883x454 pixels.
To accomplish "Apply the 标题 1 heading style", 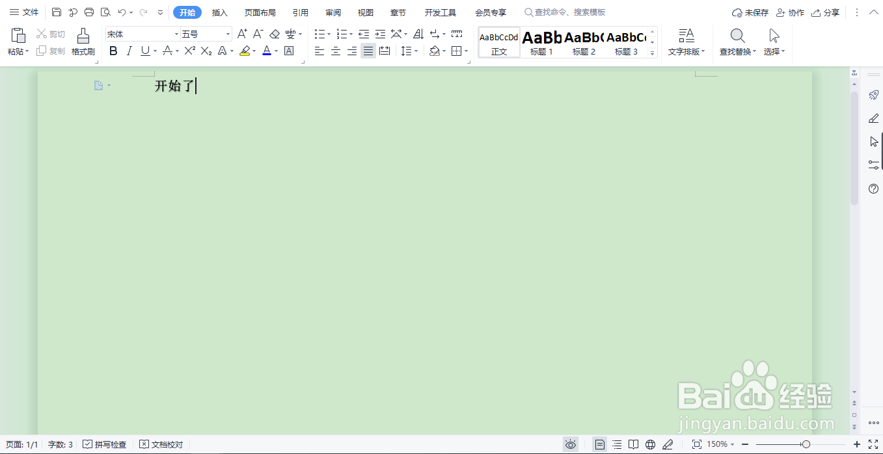I will coord(541,42).
